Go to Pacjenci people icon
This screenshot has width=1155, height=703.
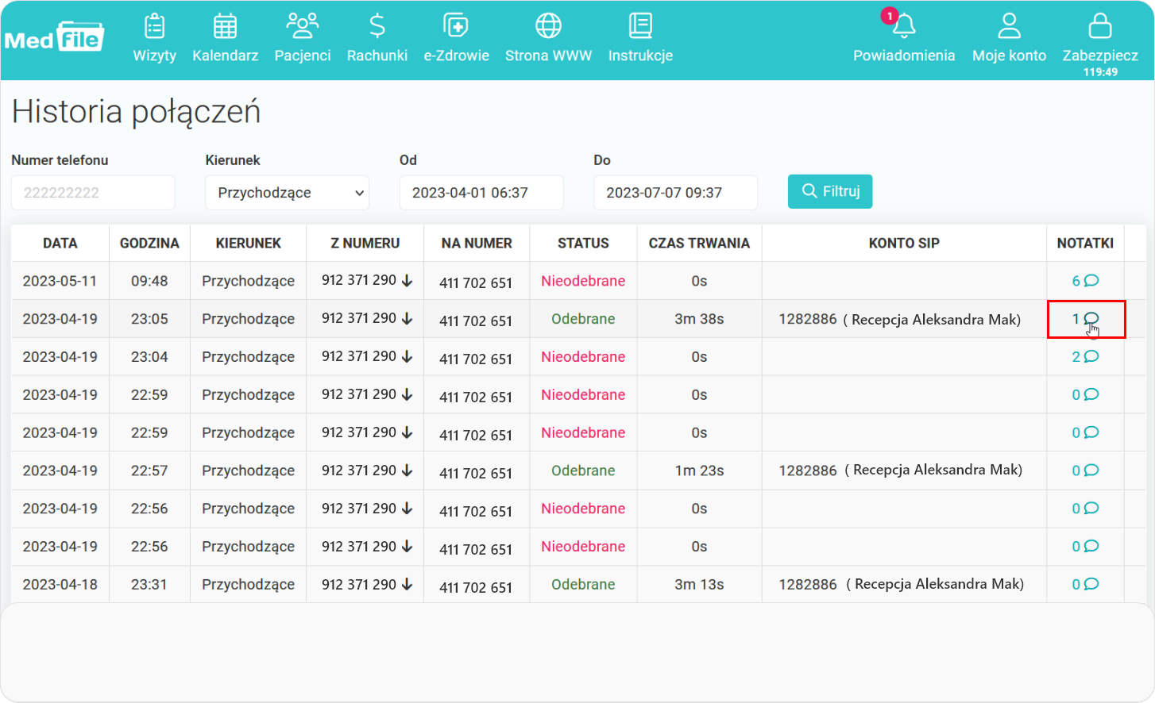[x=302, y=26]
